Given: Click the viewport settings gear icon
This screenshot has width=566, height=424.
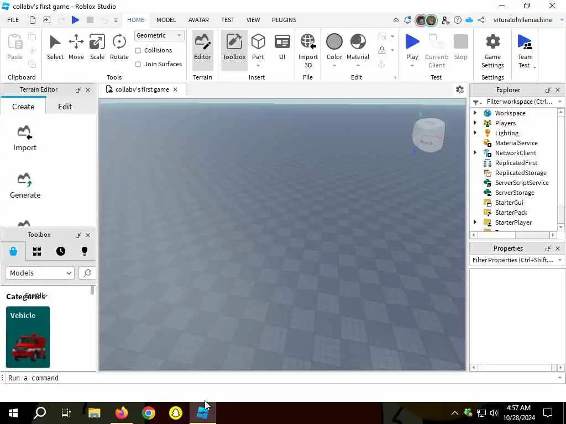Looking at the screenshot, I should (x=459, y=89).
